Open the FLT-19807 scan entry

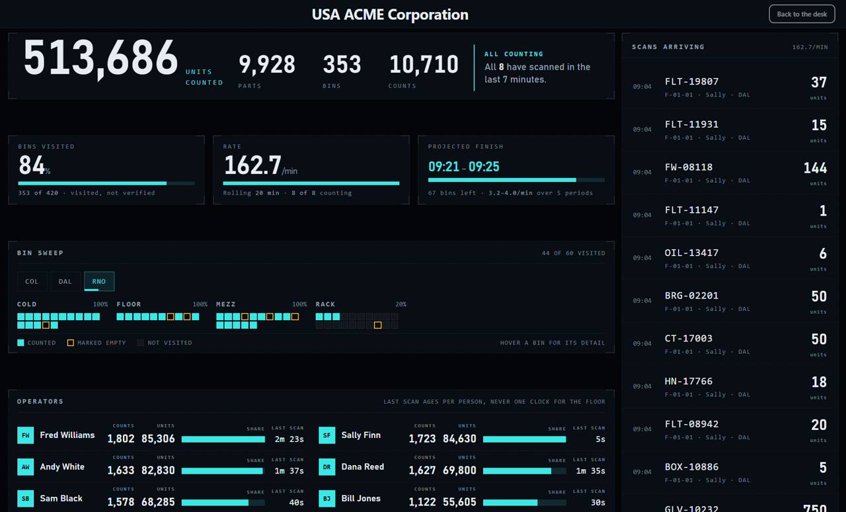point(730,87)
